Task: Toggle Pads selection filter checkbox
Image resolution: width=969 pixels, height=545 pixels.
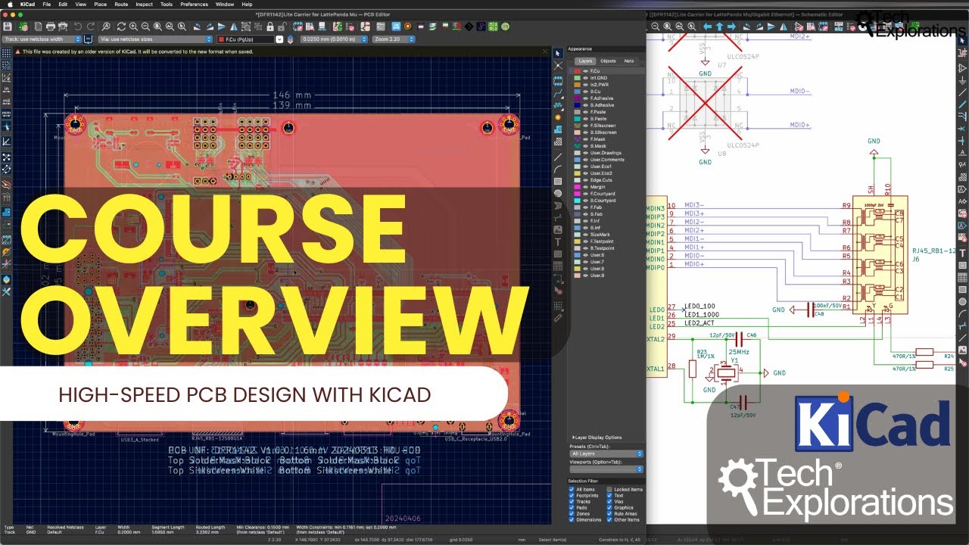Action: coord(572,508)
